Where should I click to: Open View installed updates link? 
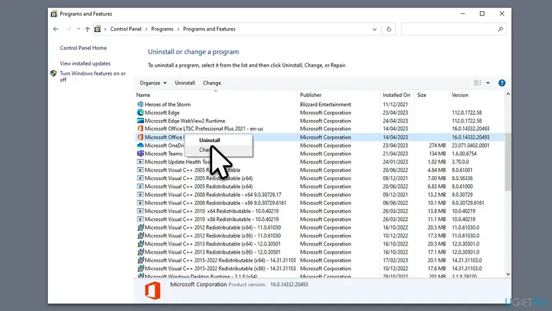[85, 63]
